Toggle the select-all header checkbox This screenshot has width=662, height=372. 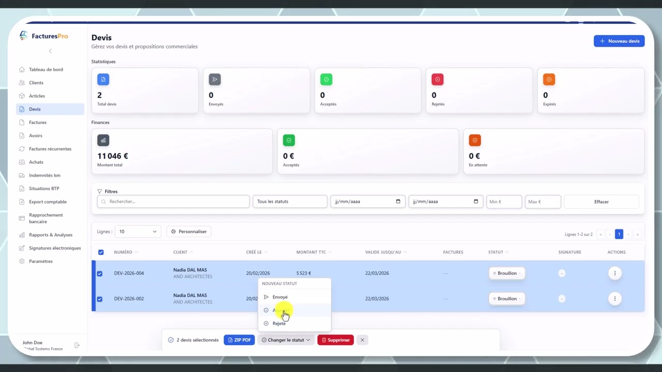101,252
